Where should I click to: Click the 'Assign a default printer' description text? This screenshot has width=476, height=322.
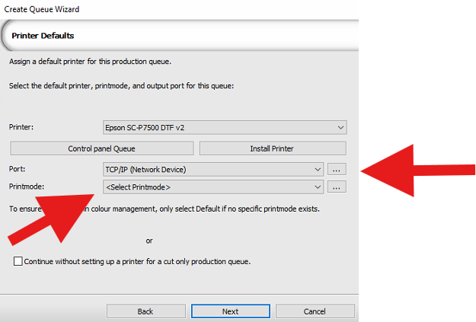pyautogui.click(x=90, y=62)
